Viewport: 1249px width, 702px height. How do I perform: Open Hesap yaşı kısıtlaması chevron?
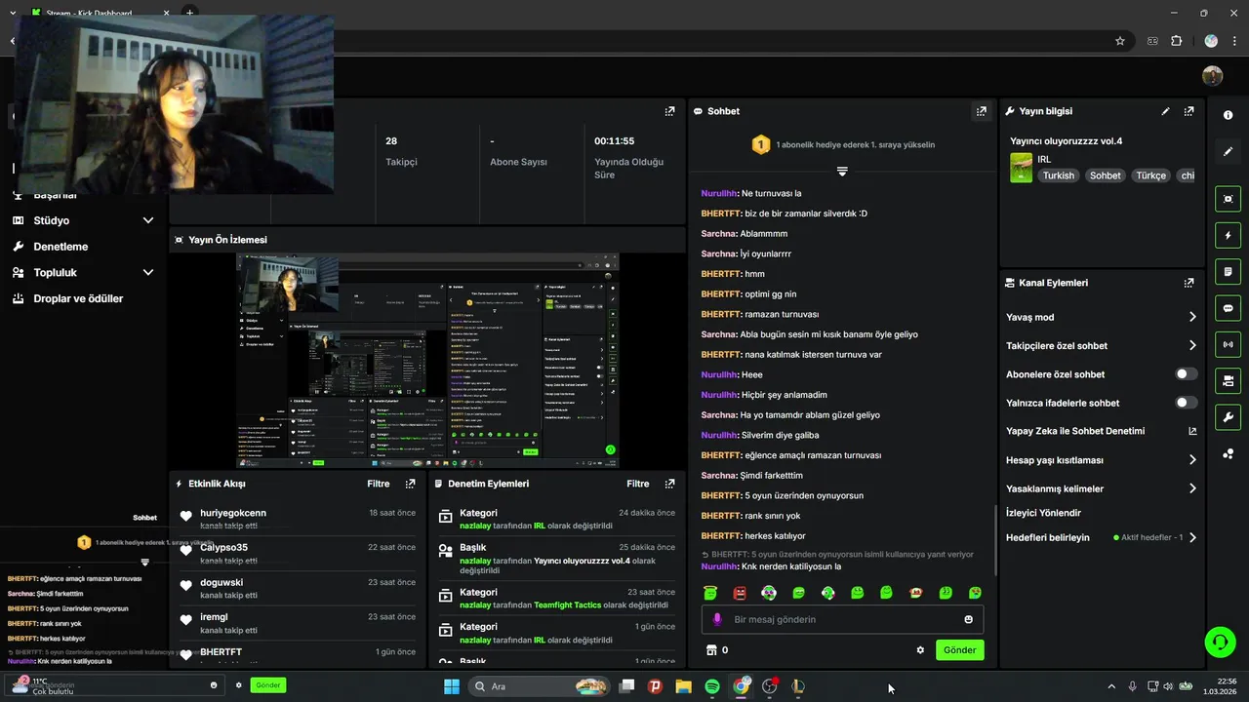(1192, 460)
